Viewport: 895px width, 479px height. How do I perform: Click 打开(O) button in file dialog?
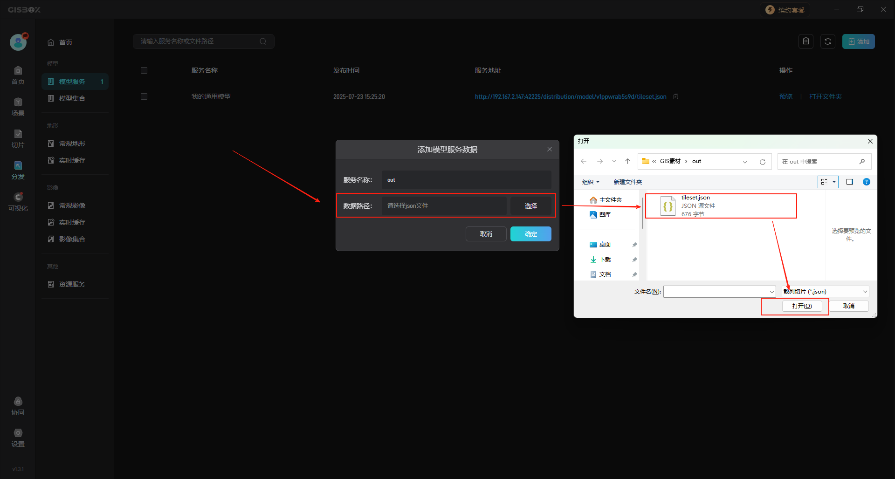coord(802,306)
